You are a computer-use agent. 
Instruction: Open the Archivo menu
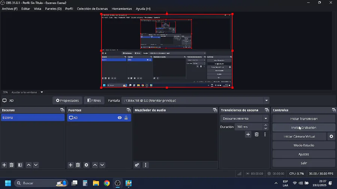(10, 9)
